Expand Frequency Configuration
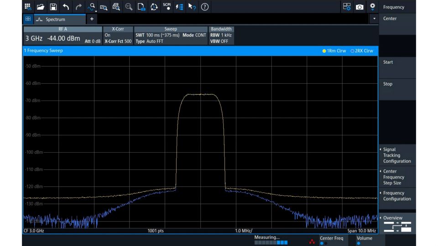The image size is (438, 246). [x=397, y=199]
